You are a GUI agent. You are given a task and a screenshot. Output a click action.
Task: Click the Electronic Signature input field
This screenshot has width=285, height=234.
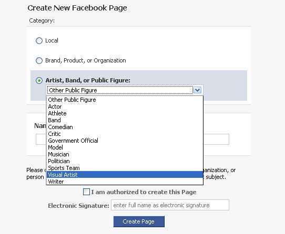tap(170, 205)
